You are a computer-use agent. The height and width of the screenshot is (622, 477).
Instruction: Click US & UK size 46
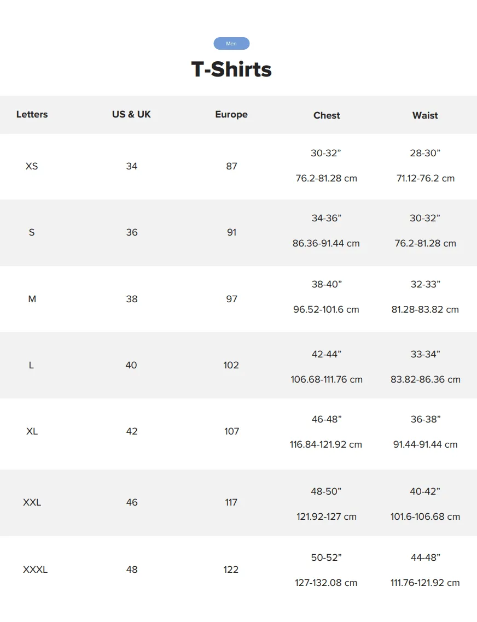(x=132, y=502)
